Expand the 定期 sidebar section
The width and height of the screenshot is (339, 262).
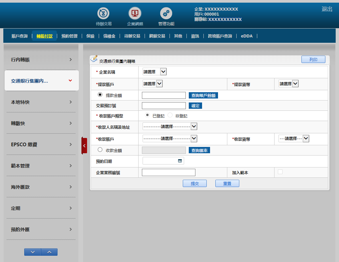[x=41, y=208]
